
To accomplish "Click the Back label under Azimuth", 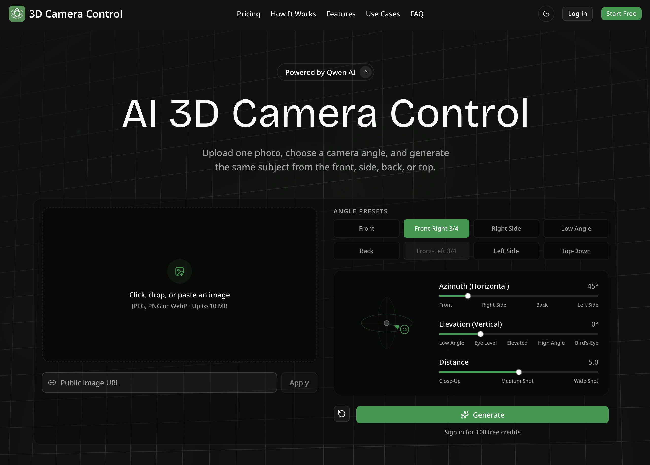I will point(541,305).
